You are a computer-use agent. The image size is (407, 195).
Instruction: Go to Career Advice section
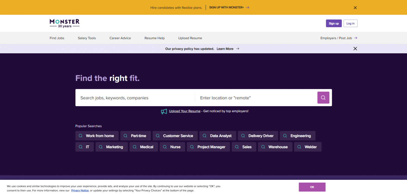(120, 38)
